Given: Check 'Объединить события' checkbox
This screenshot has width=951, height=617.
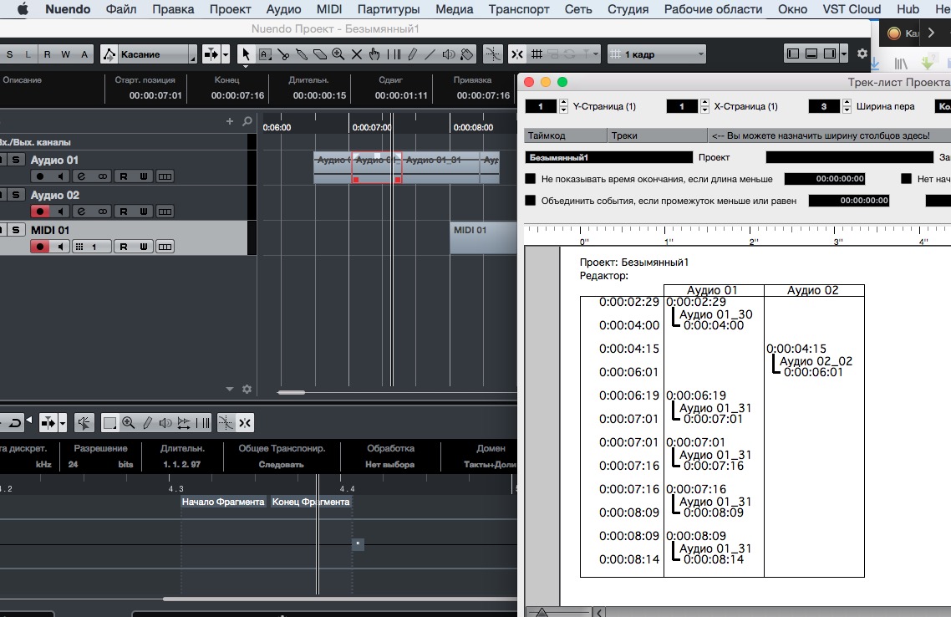Looking at the screenshot, I should point(531,200).
